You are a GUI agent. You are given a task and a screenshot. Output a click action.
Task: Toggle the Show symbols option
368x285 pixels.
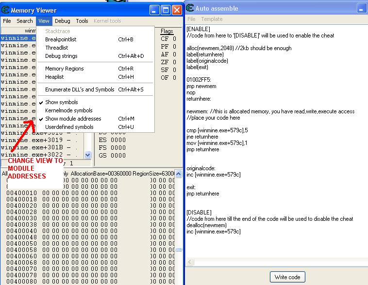pos(96,102)
